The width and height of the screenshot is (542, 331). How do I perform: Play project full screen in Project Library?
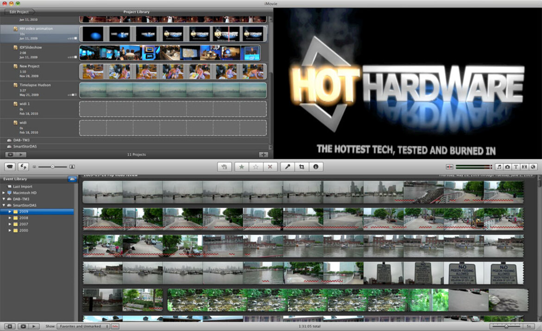click(10, 155)
